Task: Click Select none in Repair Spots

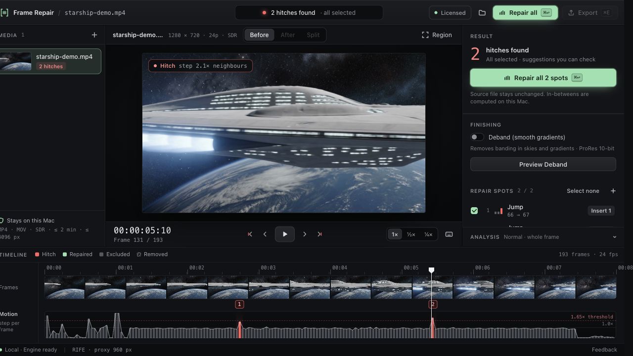Action: coord(583,191)
